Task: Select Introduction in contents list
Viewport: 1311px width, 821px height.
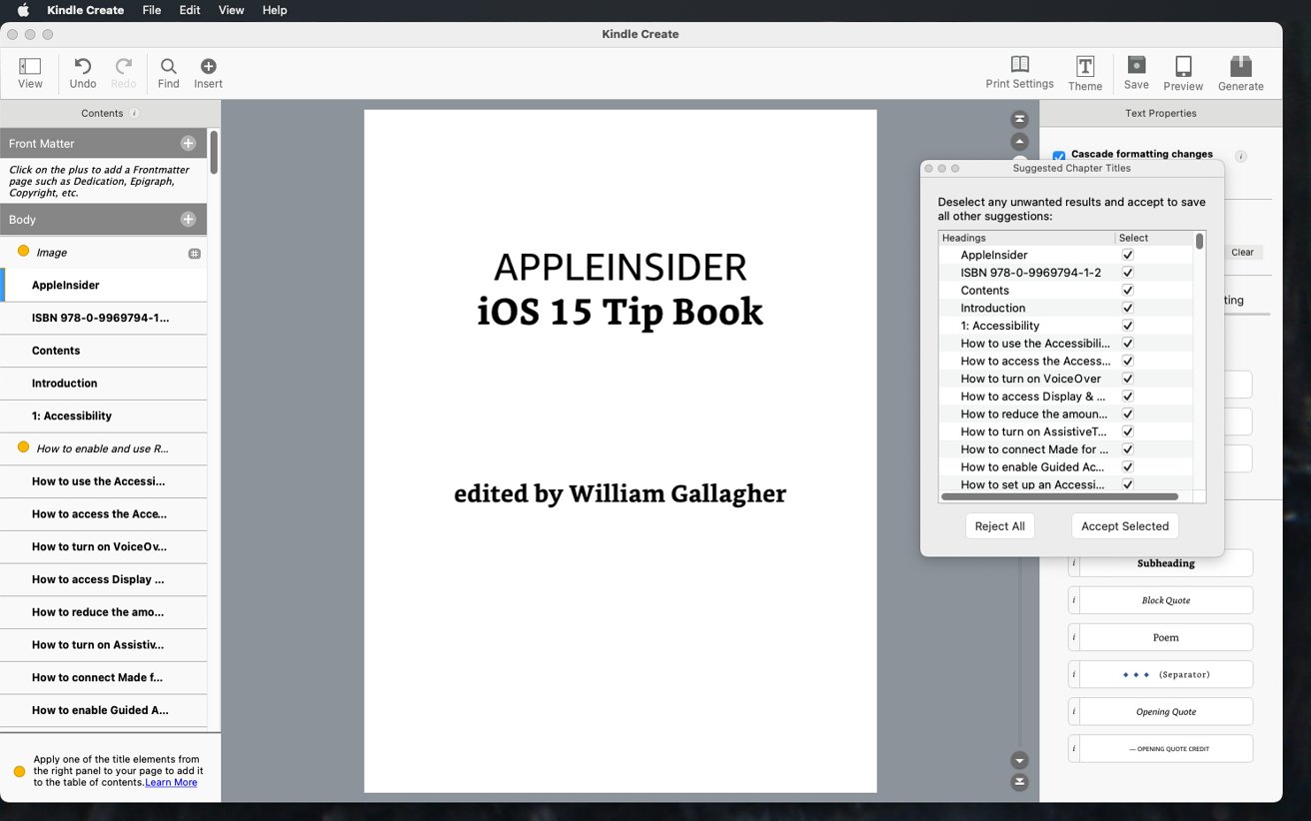Action: pos(104,383)
